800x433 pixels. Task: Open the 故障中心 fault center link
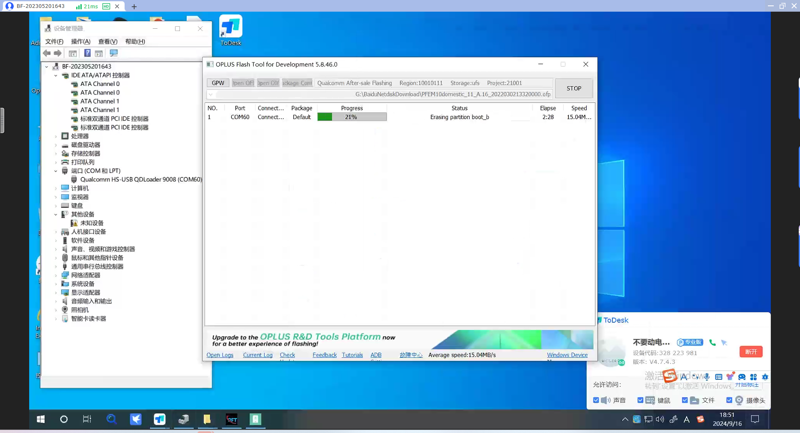click(411, 355)
